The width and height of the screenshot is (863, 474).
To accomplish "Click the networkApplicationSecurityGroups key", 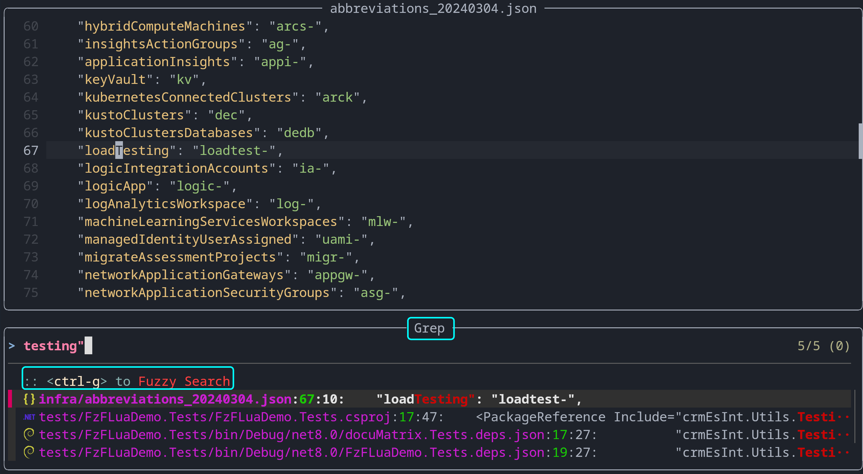I will pyautogui.click(x=207, y=292).
